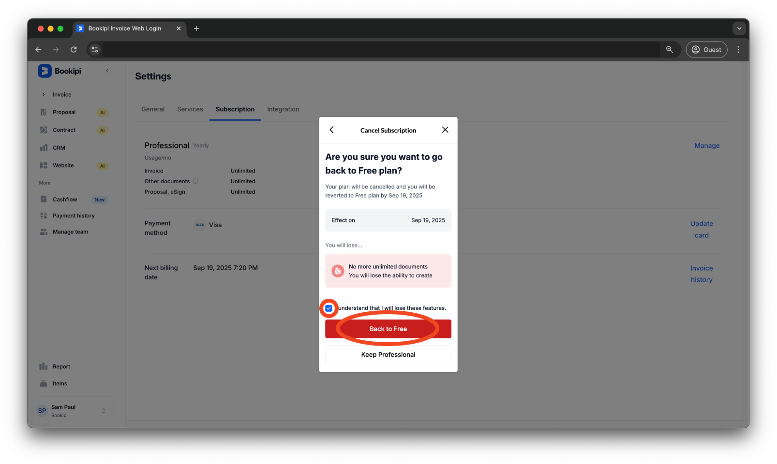Open the Items section
The height and width of the screenshot is (464, 777).
tap(44, 383)
